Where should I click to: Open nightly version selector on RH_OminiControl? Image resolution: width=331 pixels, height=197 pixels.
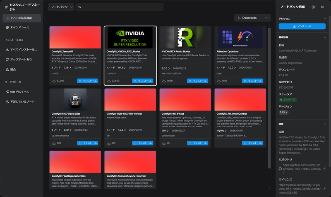pos(221,131)
